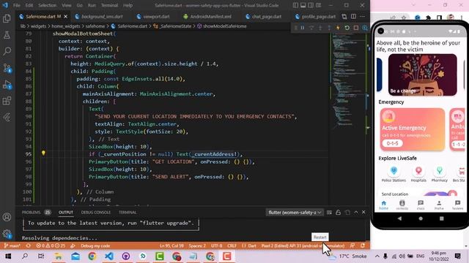Open Dart DevTools widget inspector icon
Viewport: 469px width, 263px height.
(x=365, y=28)
